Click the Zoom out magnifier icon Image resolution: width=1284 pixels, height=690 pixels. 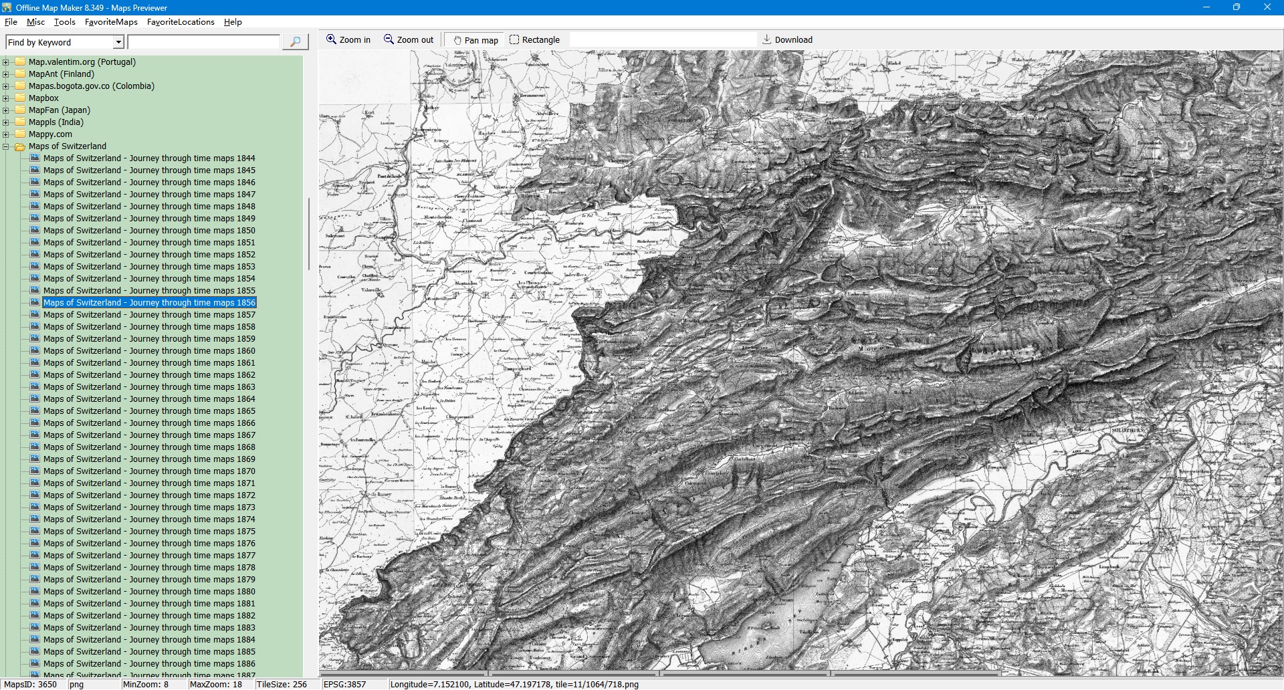point(389,39)
